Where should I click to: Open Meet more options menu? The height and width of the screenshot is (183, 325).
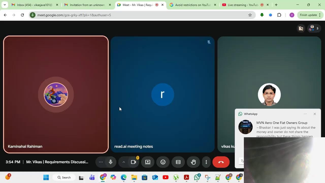pyautogui.click(x=206, y=162)
